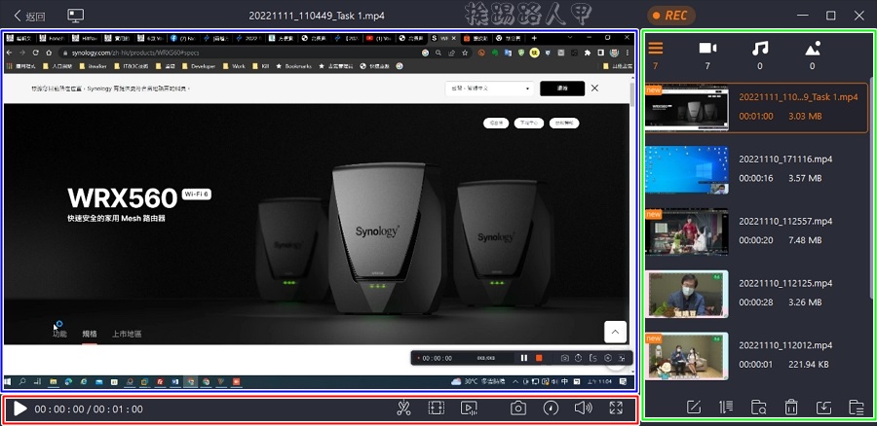Switch to the video files tab
877x426 pixels.
707,49
